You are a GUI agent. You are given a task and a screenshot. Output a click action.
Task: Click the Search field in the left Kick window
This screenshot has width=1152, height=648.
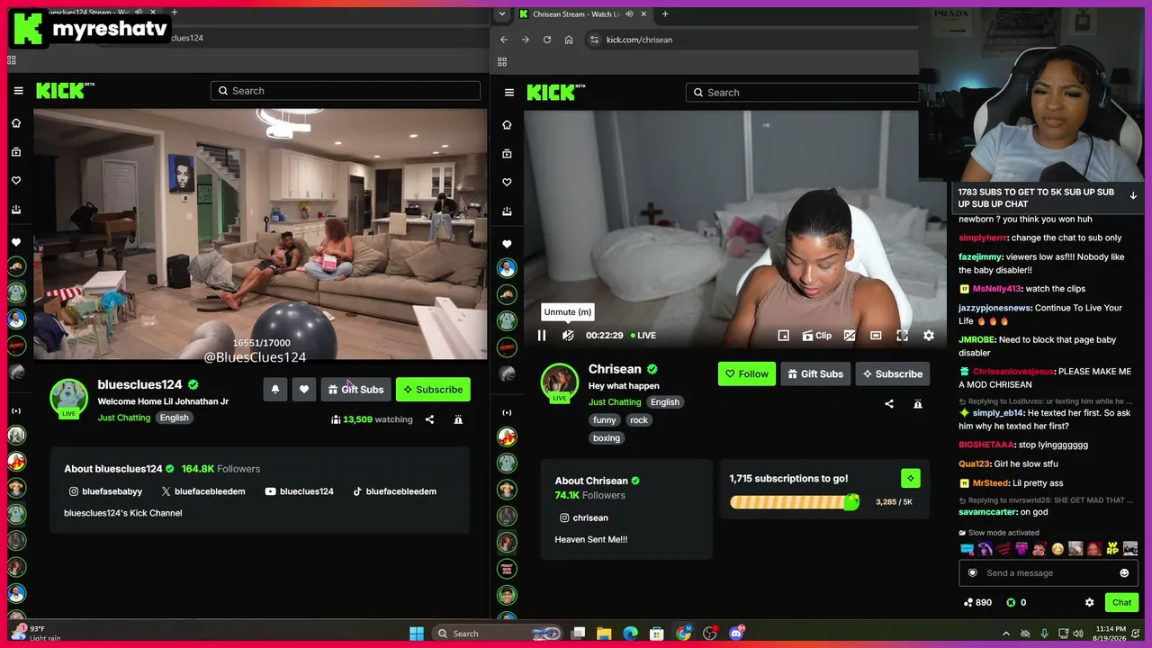point(346,91)
